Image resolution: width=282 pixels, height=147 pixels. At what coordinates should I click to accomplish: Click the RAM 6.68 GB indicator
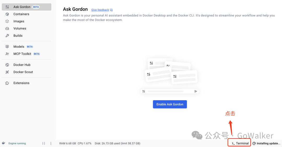tap(68, 143)
